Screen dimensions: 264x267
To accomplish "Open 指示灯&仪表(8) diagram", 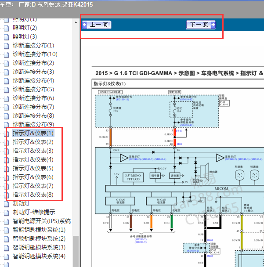I will point(33,195).
